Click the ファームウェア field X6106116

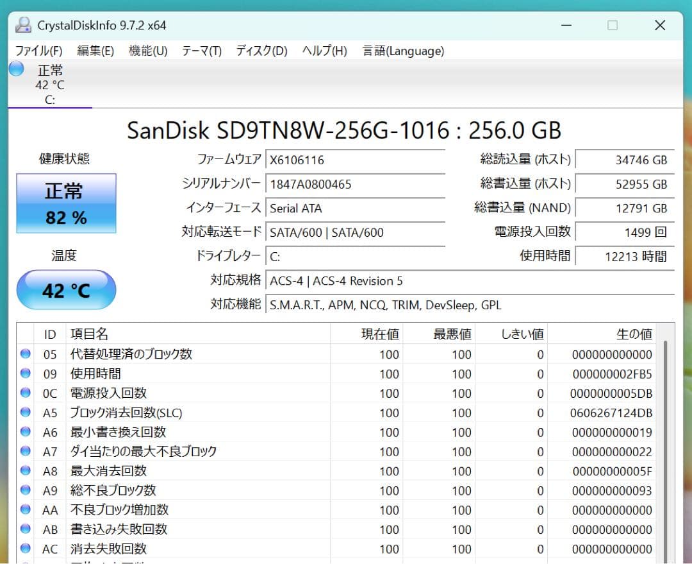[x=355, y=160]
